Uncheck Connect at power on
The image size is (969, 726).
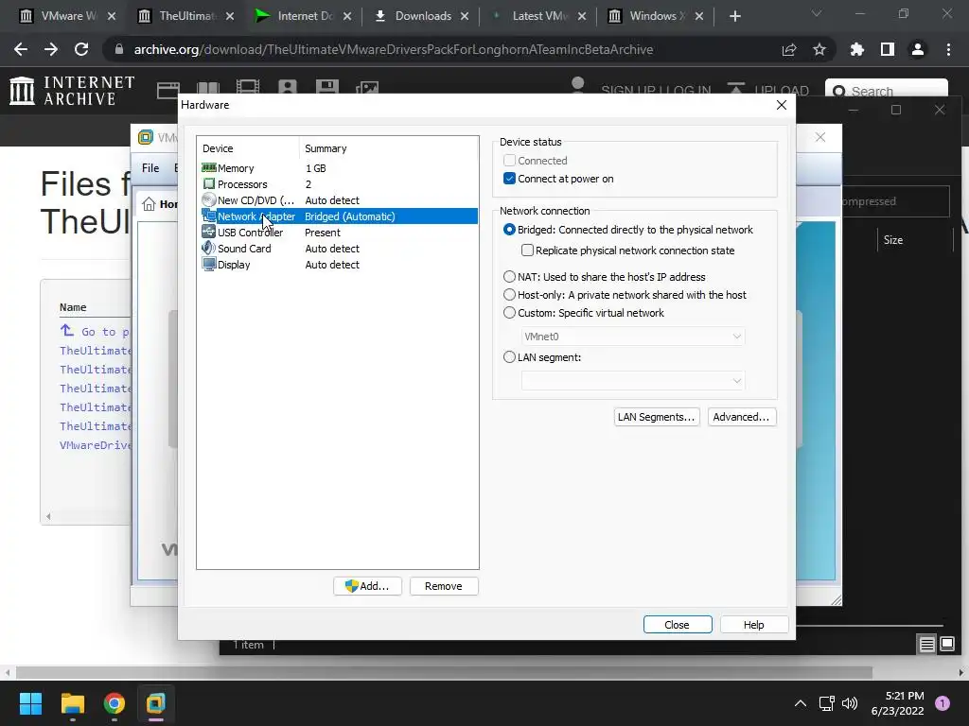509,179
